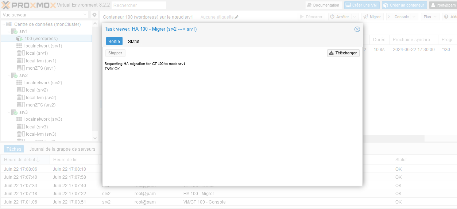Collapse the srv1 node tree
The image size is (457, 209).
click(9, 31)
